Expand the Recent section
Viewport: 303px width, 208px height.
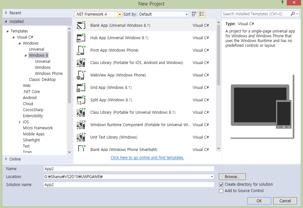[x=6, y=13]
